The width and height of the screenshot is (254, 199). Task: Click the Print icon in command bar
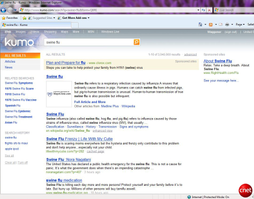point(227,24)
